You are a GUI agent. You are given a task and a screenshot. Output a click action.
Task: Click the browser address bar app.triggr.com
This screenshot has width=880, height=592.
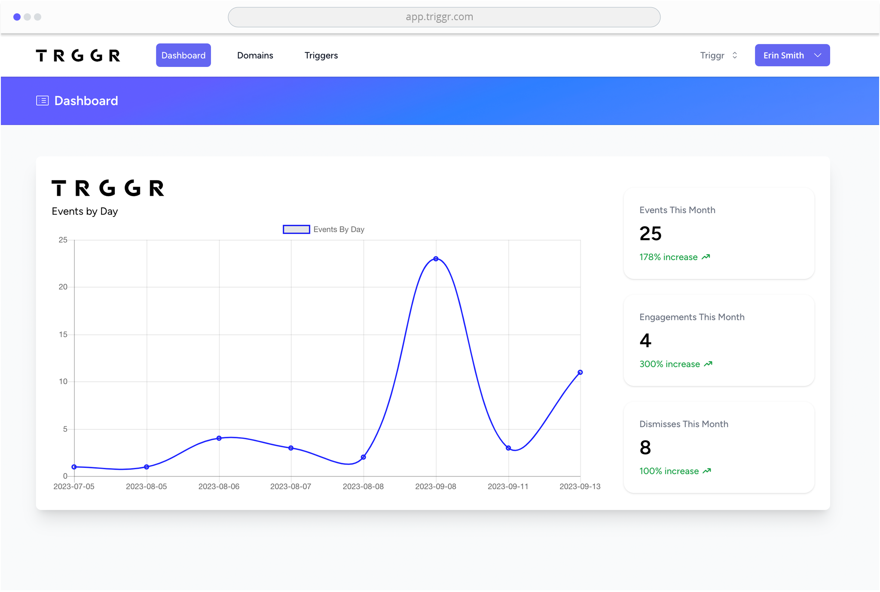[x=444, y=17]
